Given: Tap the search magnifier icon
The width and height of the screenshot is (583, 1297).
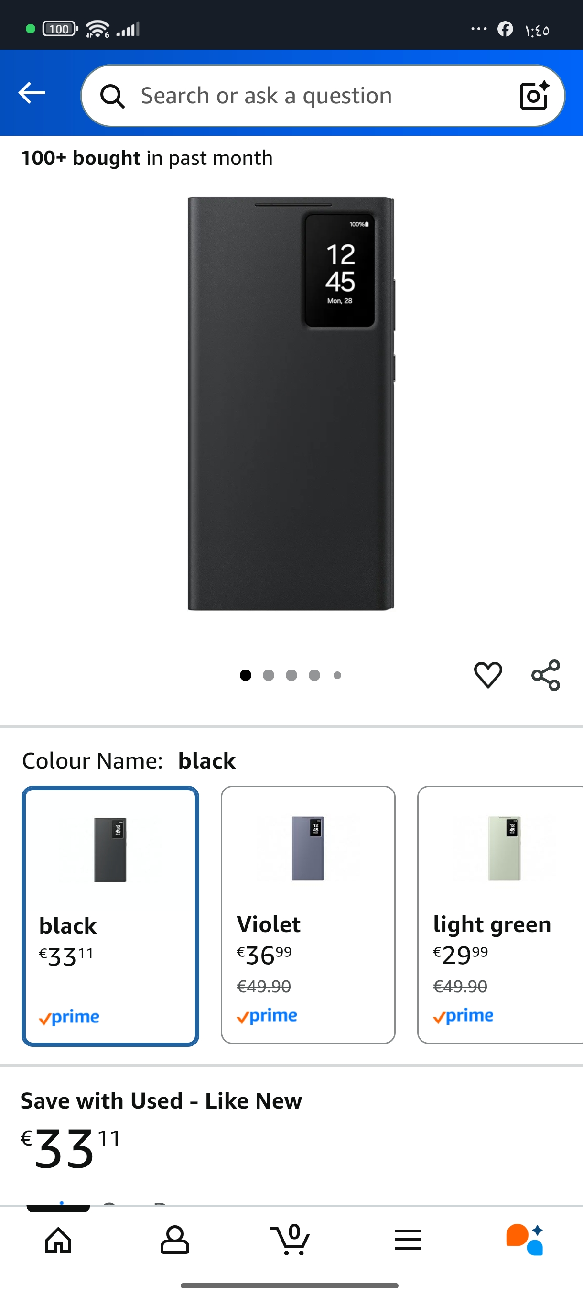Looking at the screenshot, I should point(112,96).
